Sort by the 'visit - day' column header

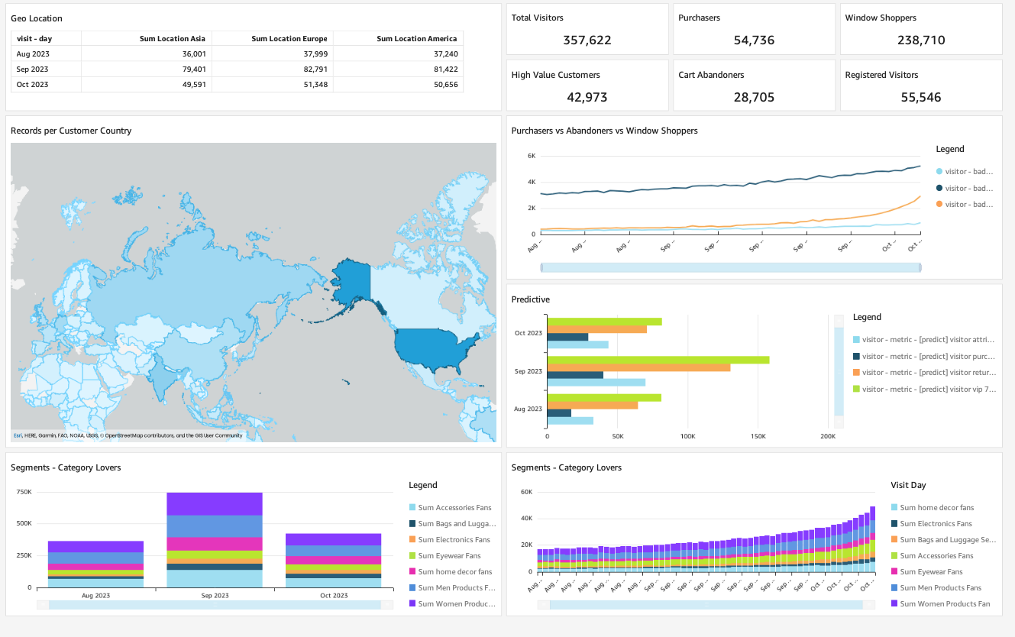34,39
